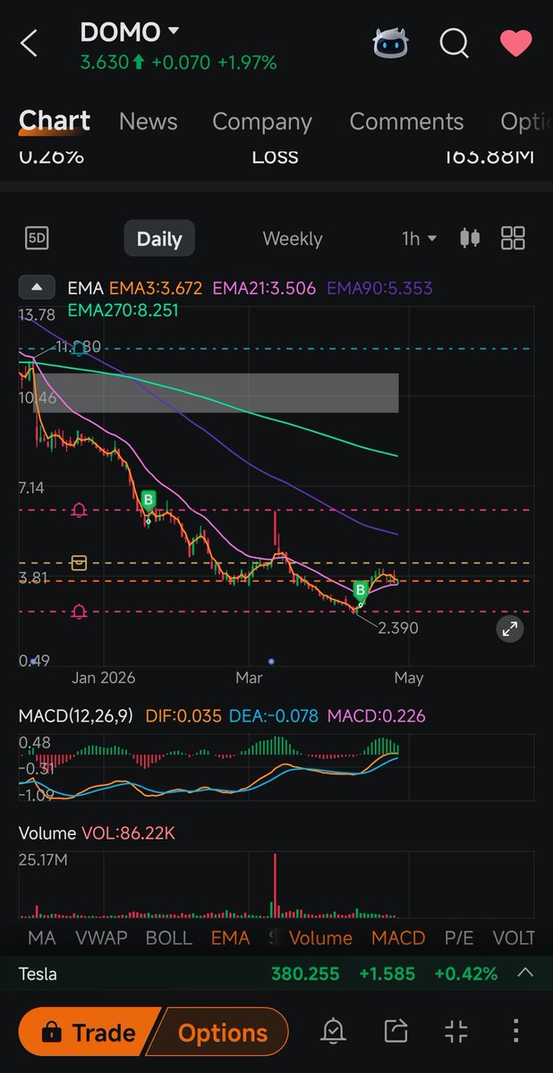
Task: Tap the green B buy marker near 2.390
Action: pos(361,590)
